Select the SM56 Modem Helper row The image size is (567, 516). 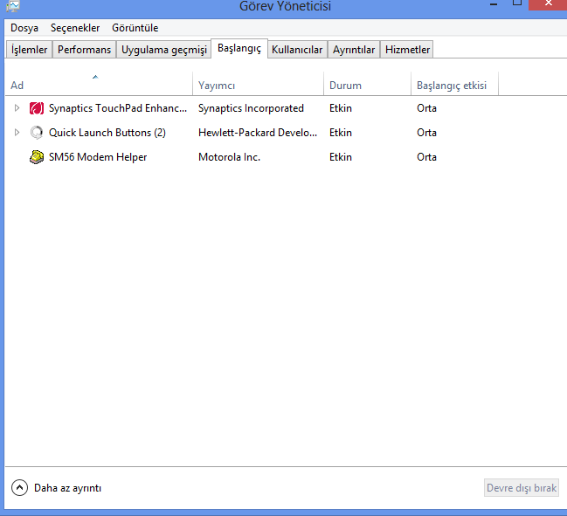98,157
